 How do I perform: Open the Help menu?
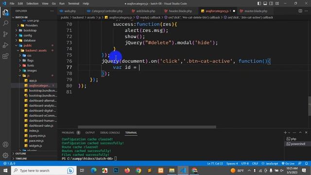[x=86, y=3]
